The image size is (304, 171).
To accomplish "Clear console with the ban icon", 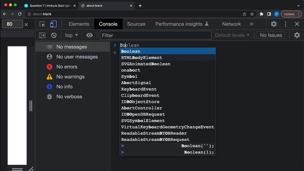I will (54, 35).
